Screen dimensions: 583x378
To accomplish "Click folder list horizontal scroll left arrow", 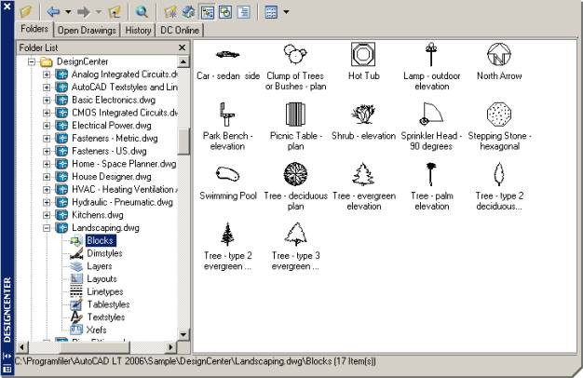I will 22,347.
